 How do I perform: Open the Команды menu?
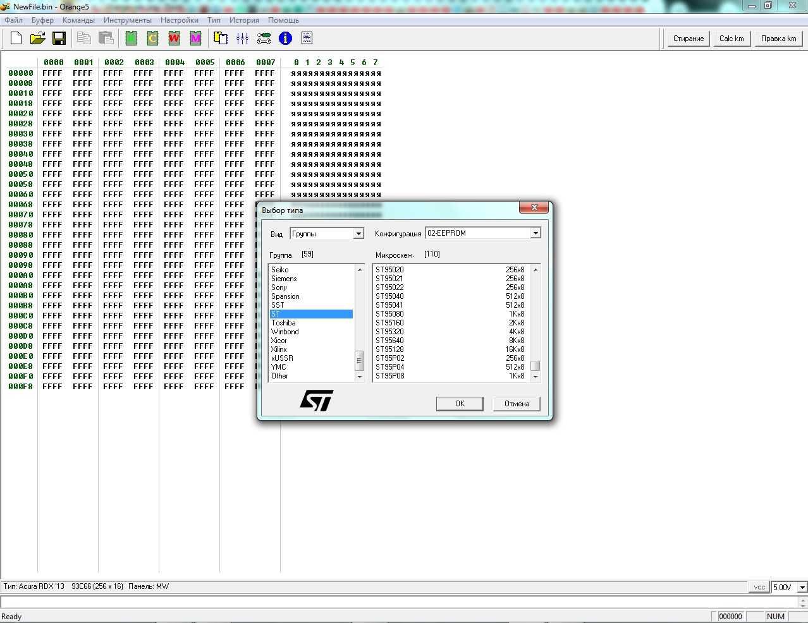click(x=78, y=20)
